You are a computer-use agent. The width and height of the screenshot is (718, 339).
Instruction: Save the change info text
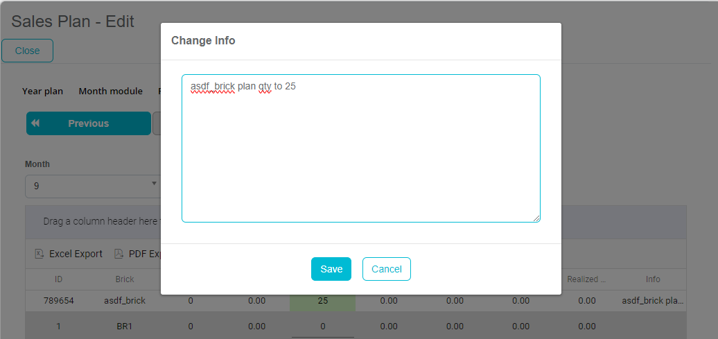pyautogui.click(x=331, y=269)
